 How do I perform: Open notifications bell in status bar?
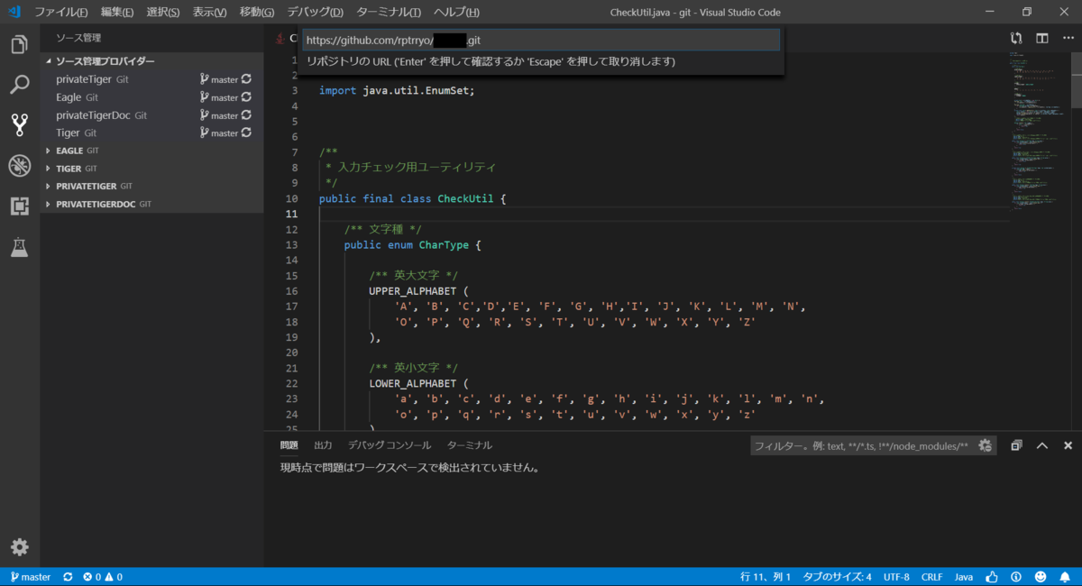point(1065,577)
